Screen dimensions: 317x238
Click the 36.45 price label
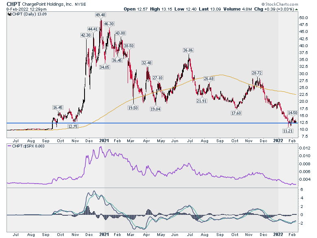[117, 60]
